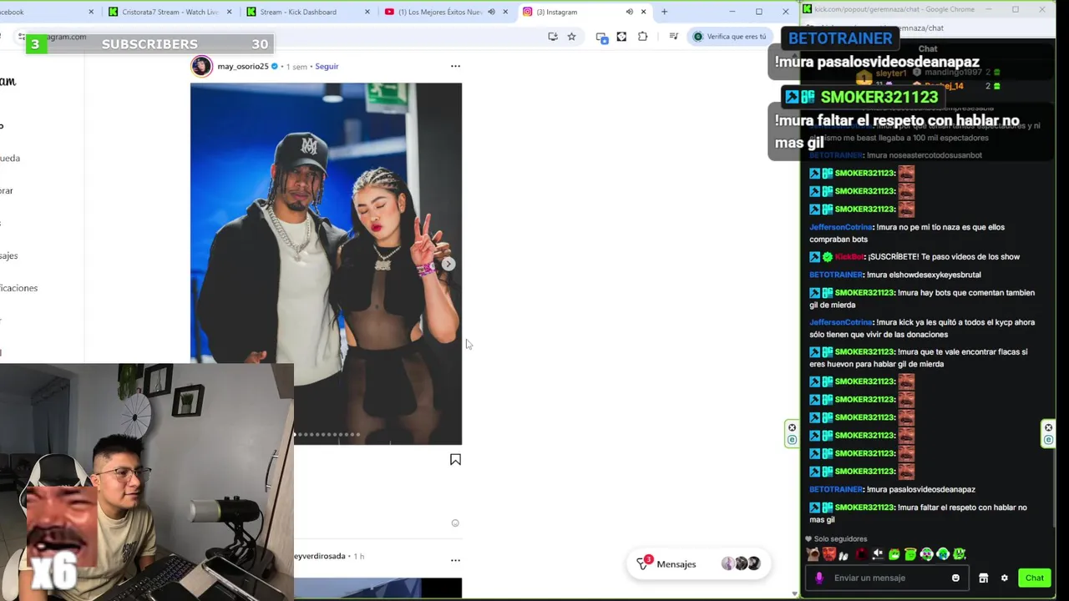
Task: Maximize the Kick chat popout window
Action: (x=1016, y=9)
